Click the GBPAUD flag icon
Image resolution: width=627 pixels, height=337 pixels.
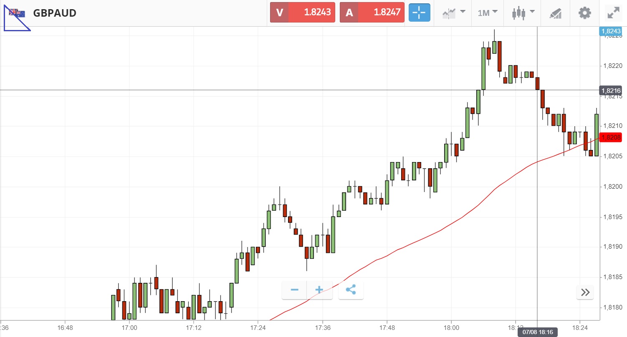pos(17,13)
